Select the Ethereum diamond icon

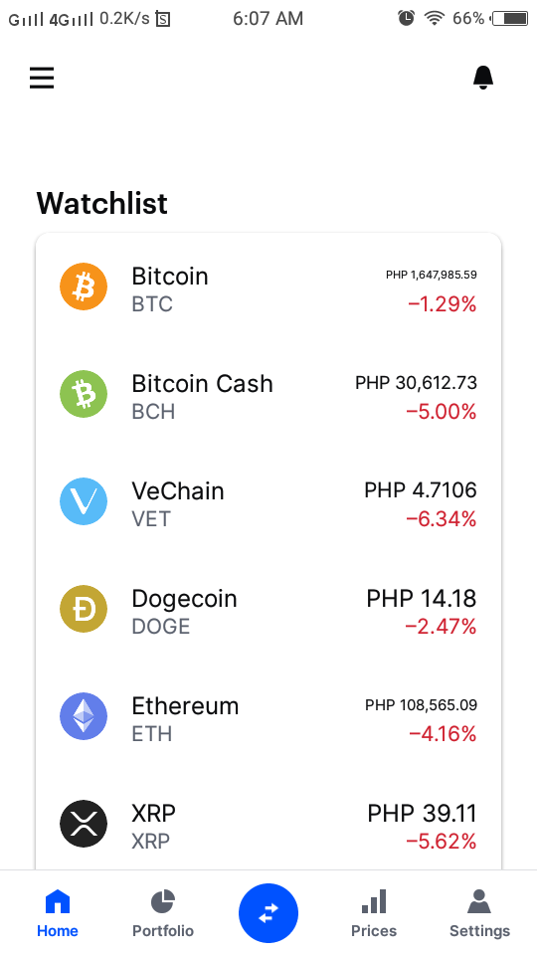tap(84, 716)
